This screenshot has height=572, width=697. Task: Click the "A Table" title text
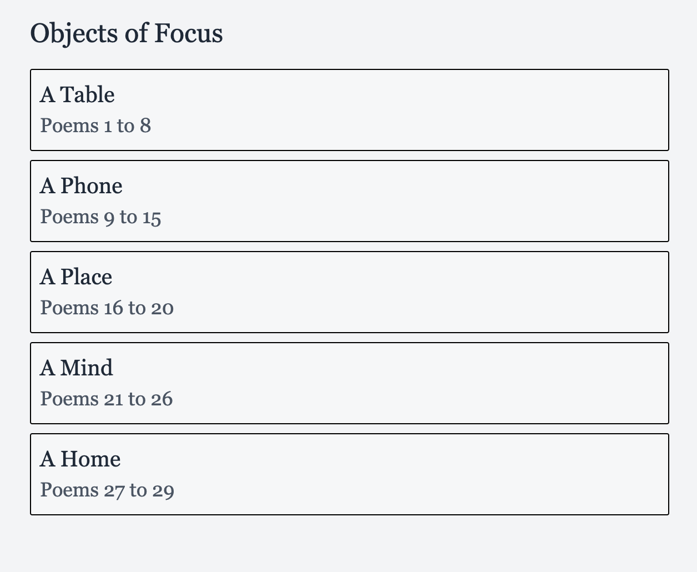tap(77, 95)
